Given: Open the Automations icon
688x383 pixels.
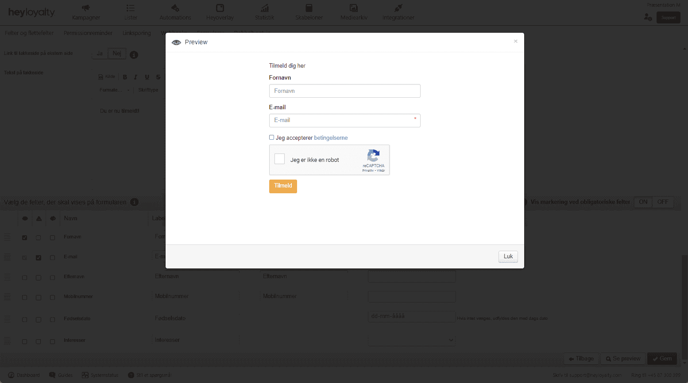Looking at the screenshot, I should coord(175,8).
